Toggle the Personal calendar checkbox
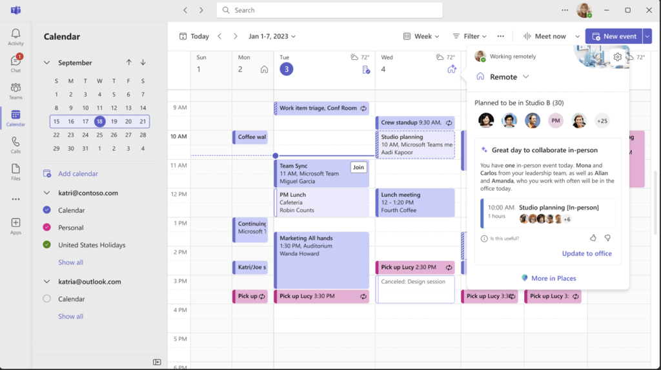Viewport: 661px width, 370px height. click(46, 228)
